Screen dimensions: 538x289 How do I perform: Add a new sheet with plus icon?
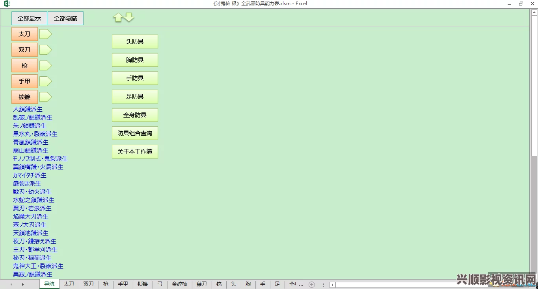[x=312, y=285]
